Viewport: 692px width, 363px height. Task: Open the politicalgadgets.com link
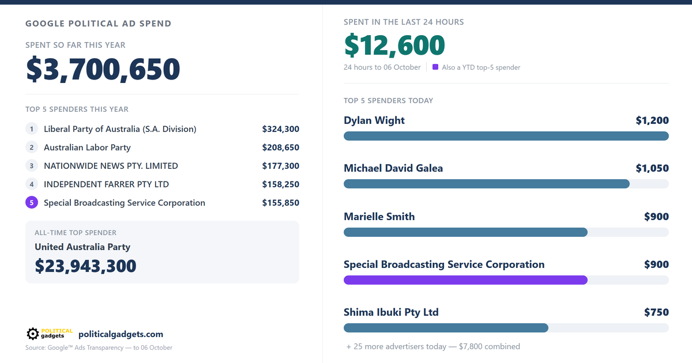(121, 334)
